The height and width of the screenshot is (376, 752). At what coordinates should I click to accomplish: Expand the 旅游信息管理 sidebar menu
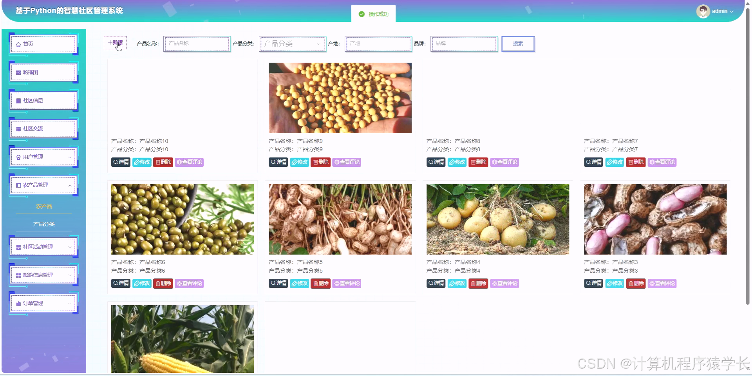(x=43, y=275)
